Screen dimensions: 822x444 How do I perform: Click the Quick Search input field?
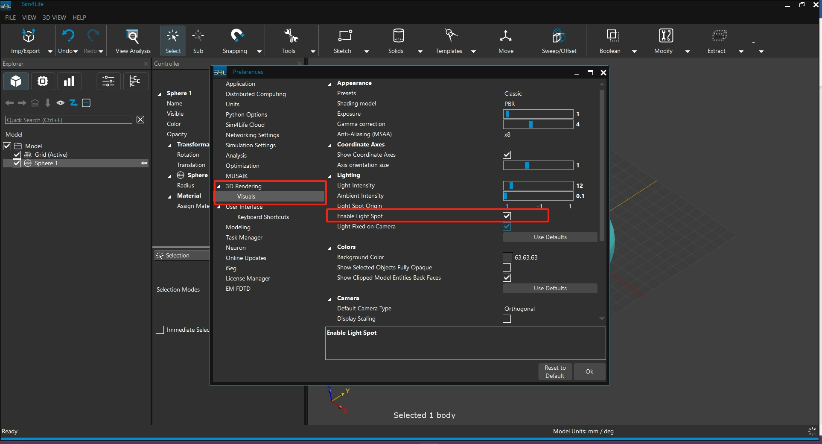(68, 120)
